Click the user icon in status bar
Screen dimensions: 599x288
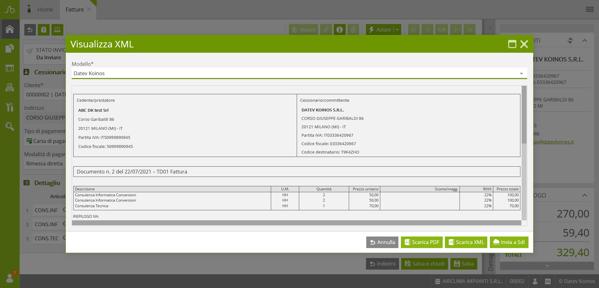(x=535, y=281)
